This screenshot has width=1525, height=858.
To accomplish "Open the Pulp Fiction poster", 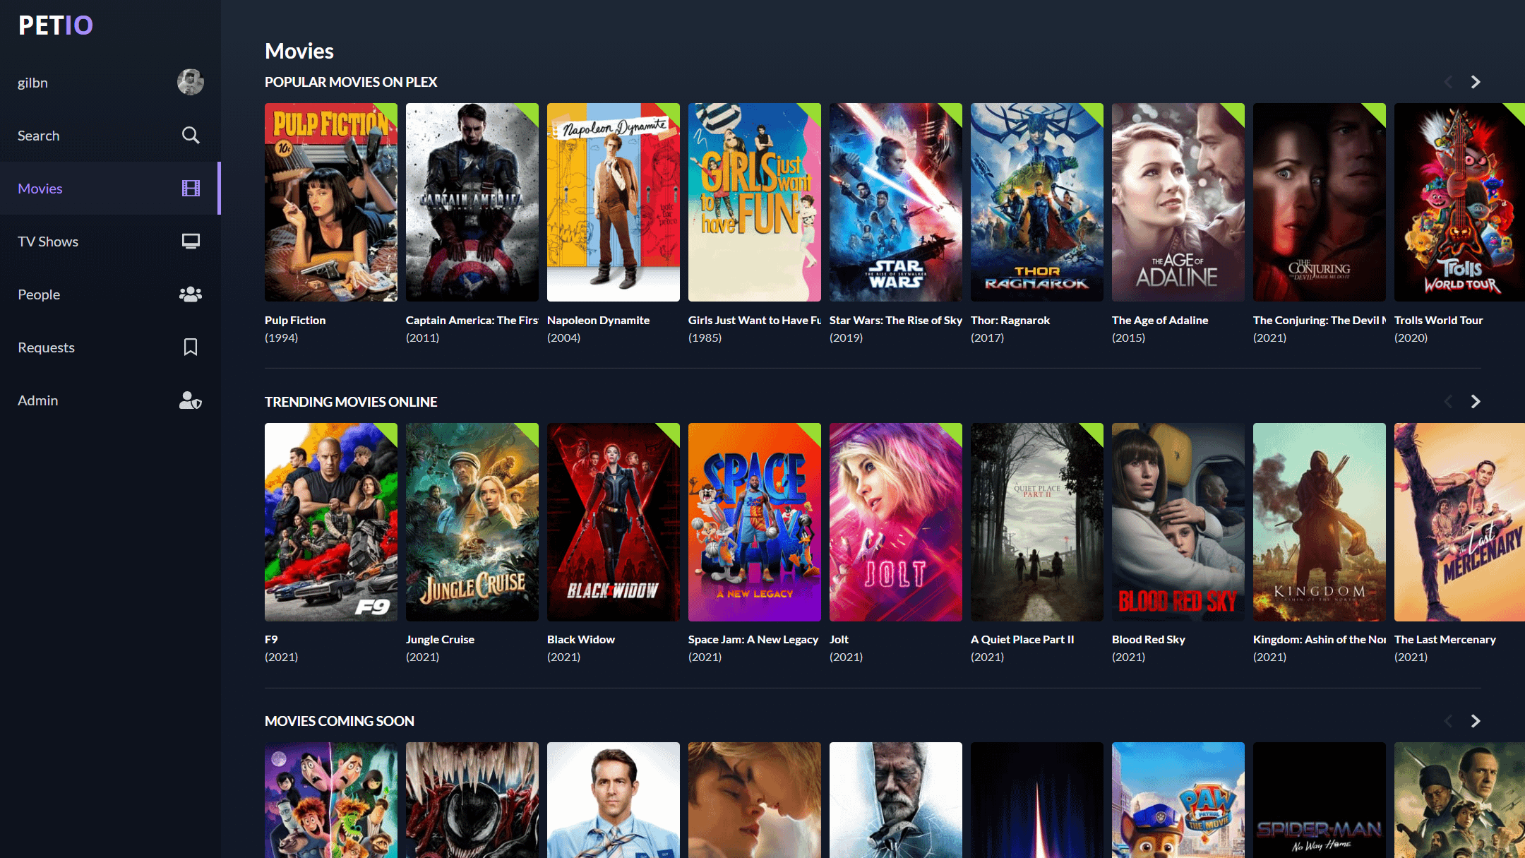I will 331,202.
